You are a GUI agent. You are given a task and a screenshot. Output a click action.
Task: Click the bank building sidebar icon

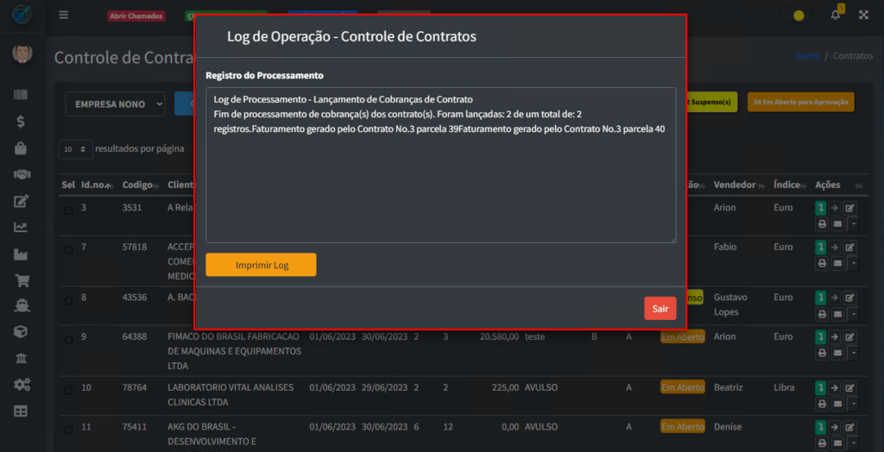(x=22, y=359)
